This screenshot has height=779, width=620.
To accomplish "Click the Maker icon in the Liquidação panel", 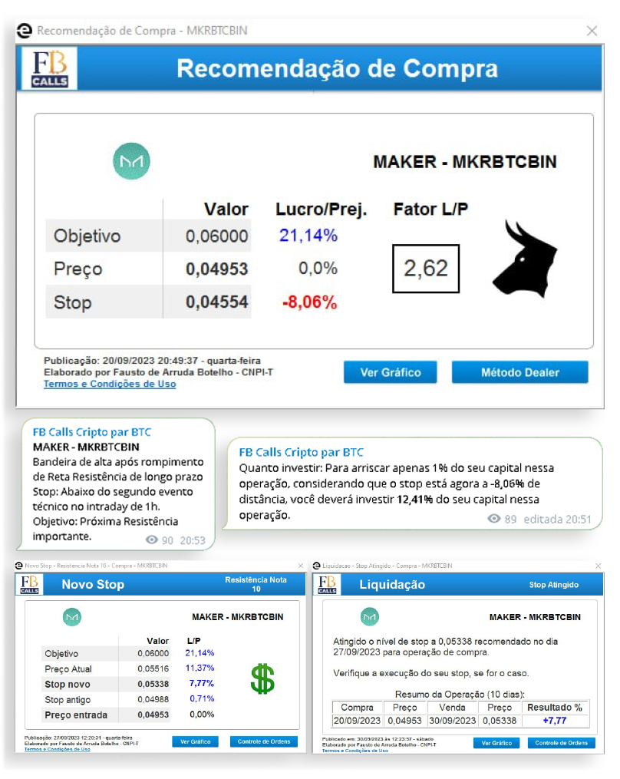I will (x=370, y=616).
